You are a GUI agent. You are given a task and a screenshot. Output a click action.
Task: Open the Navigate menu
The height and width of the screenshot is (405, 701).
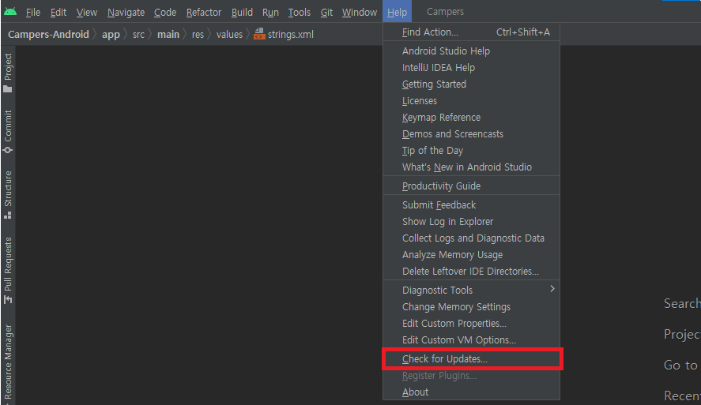126,12
